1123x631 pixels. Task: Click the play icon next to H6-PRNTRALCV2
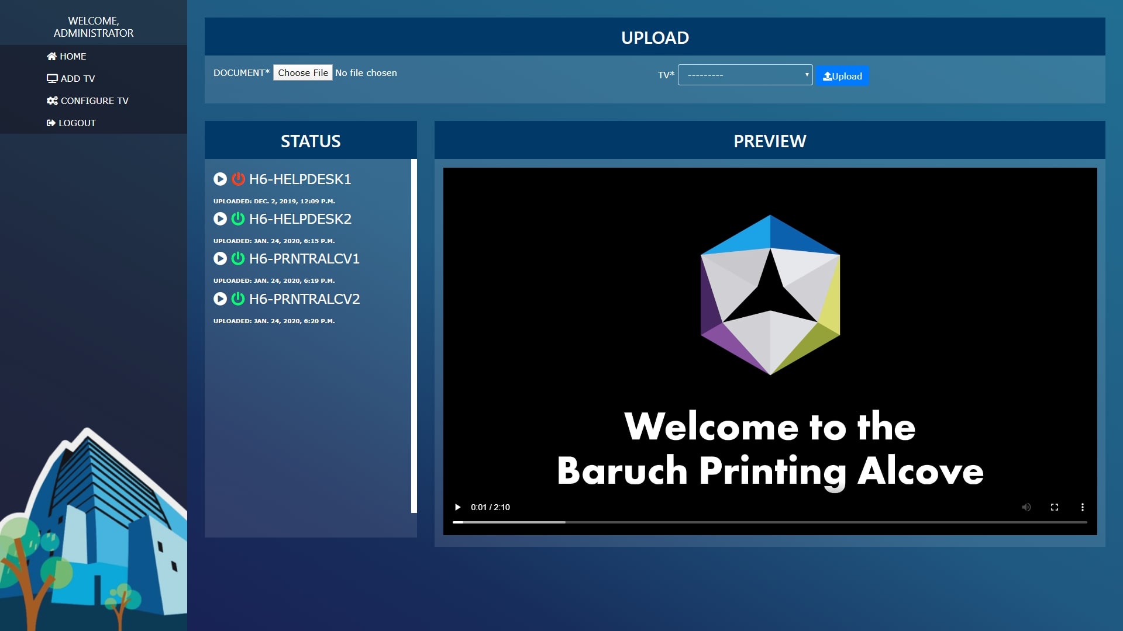220,299
